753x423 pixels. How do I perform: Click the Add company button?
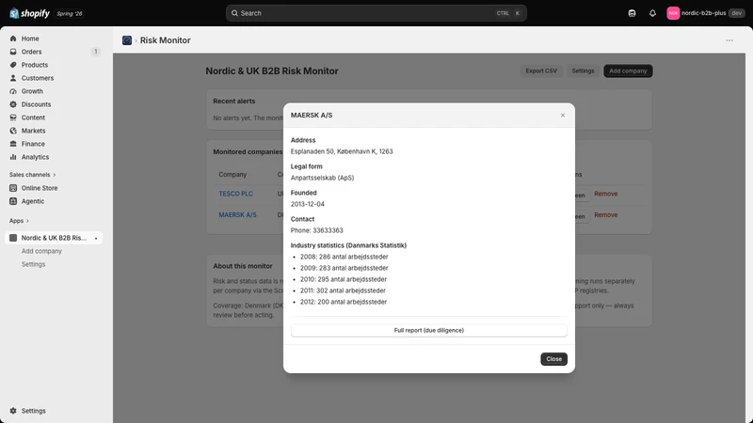click(628, 71)
